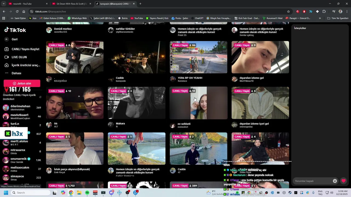Show more bookmarks with the double chevron
The height and width of the screenshot is (197, 351).
click(320, 18)
